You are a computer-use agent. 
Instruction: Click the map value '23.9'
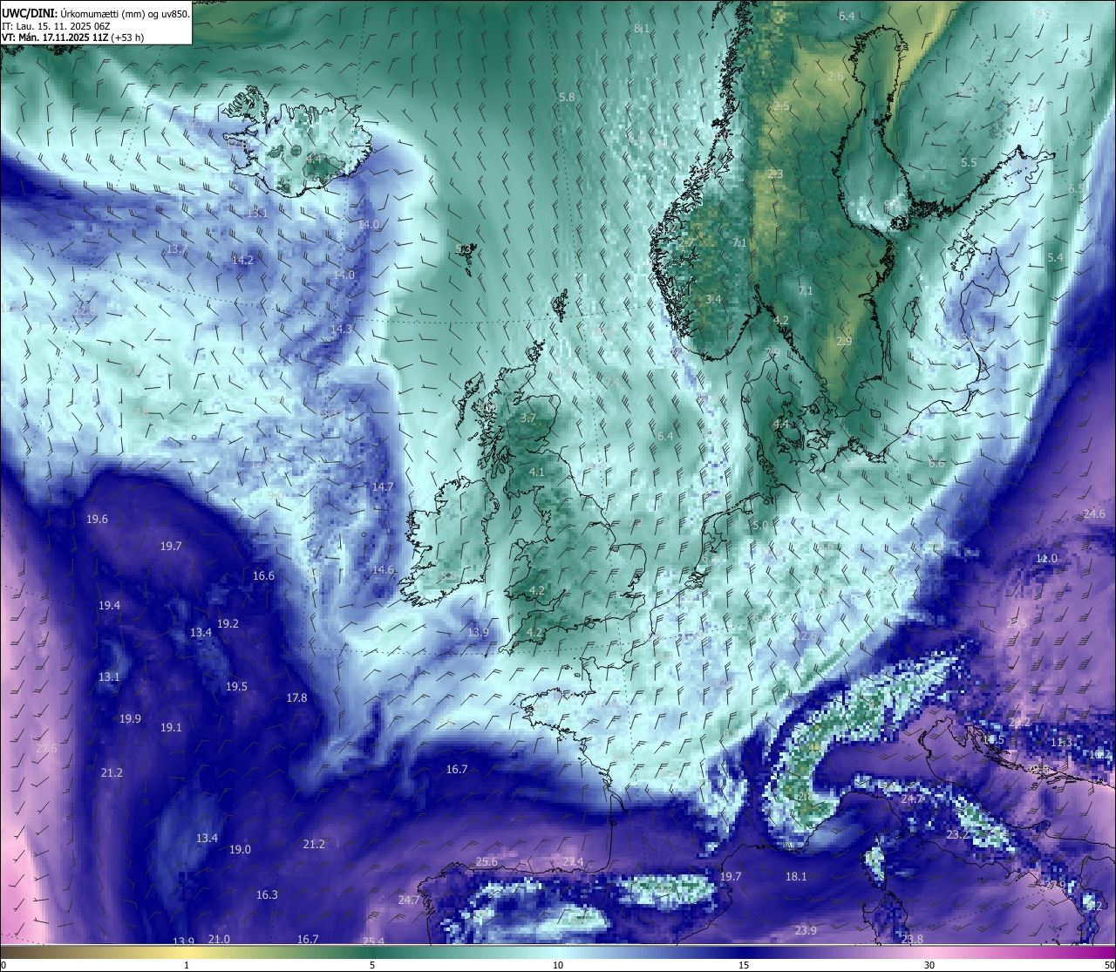click(806, 931)
